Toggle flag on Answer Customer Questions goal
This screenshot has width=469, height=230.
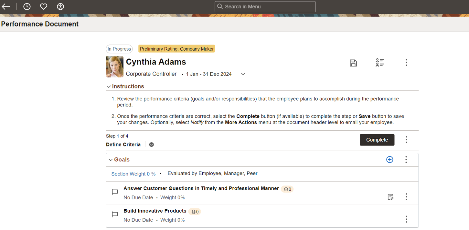pos(115,192)
